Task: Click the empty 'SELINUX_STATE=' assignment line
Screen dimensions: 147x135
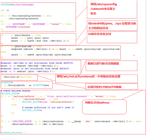Action: point(10,94)
